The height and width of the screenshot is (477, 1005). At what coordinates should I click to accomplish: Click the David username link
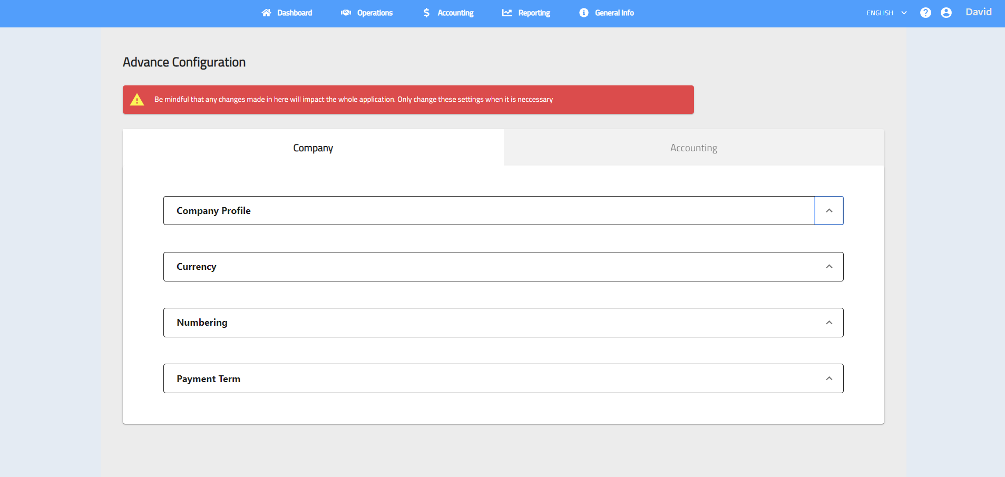pyautogui.click(x=978, y=12)
